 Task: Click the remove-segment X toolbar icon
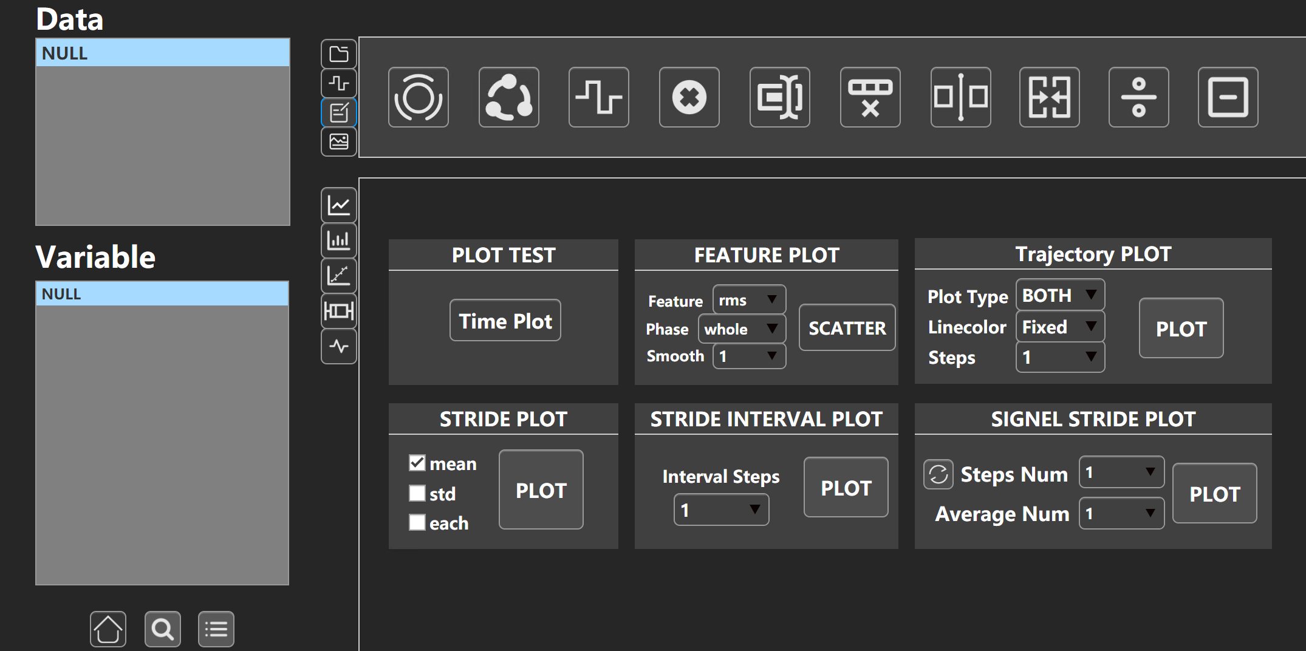click(x=870, y=97)
